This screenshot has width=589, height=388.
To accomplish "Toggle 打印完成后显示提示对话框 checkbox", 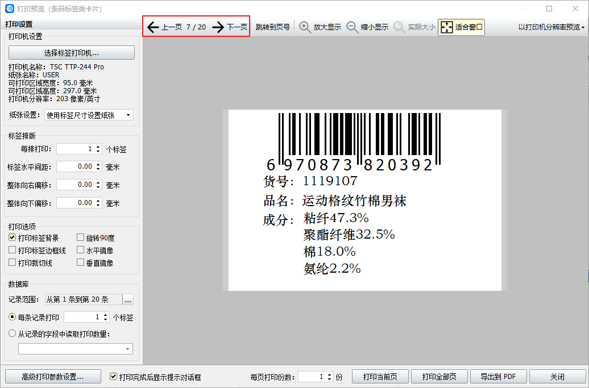I will (114, 377).
